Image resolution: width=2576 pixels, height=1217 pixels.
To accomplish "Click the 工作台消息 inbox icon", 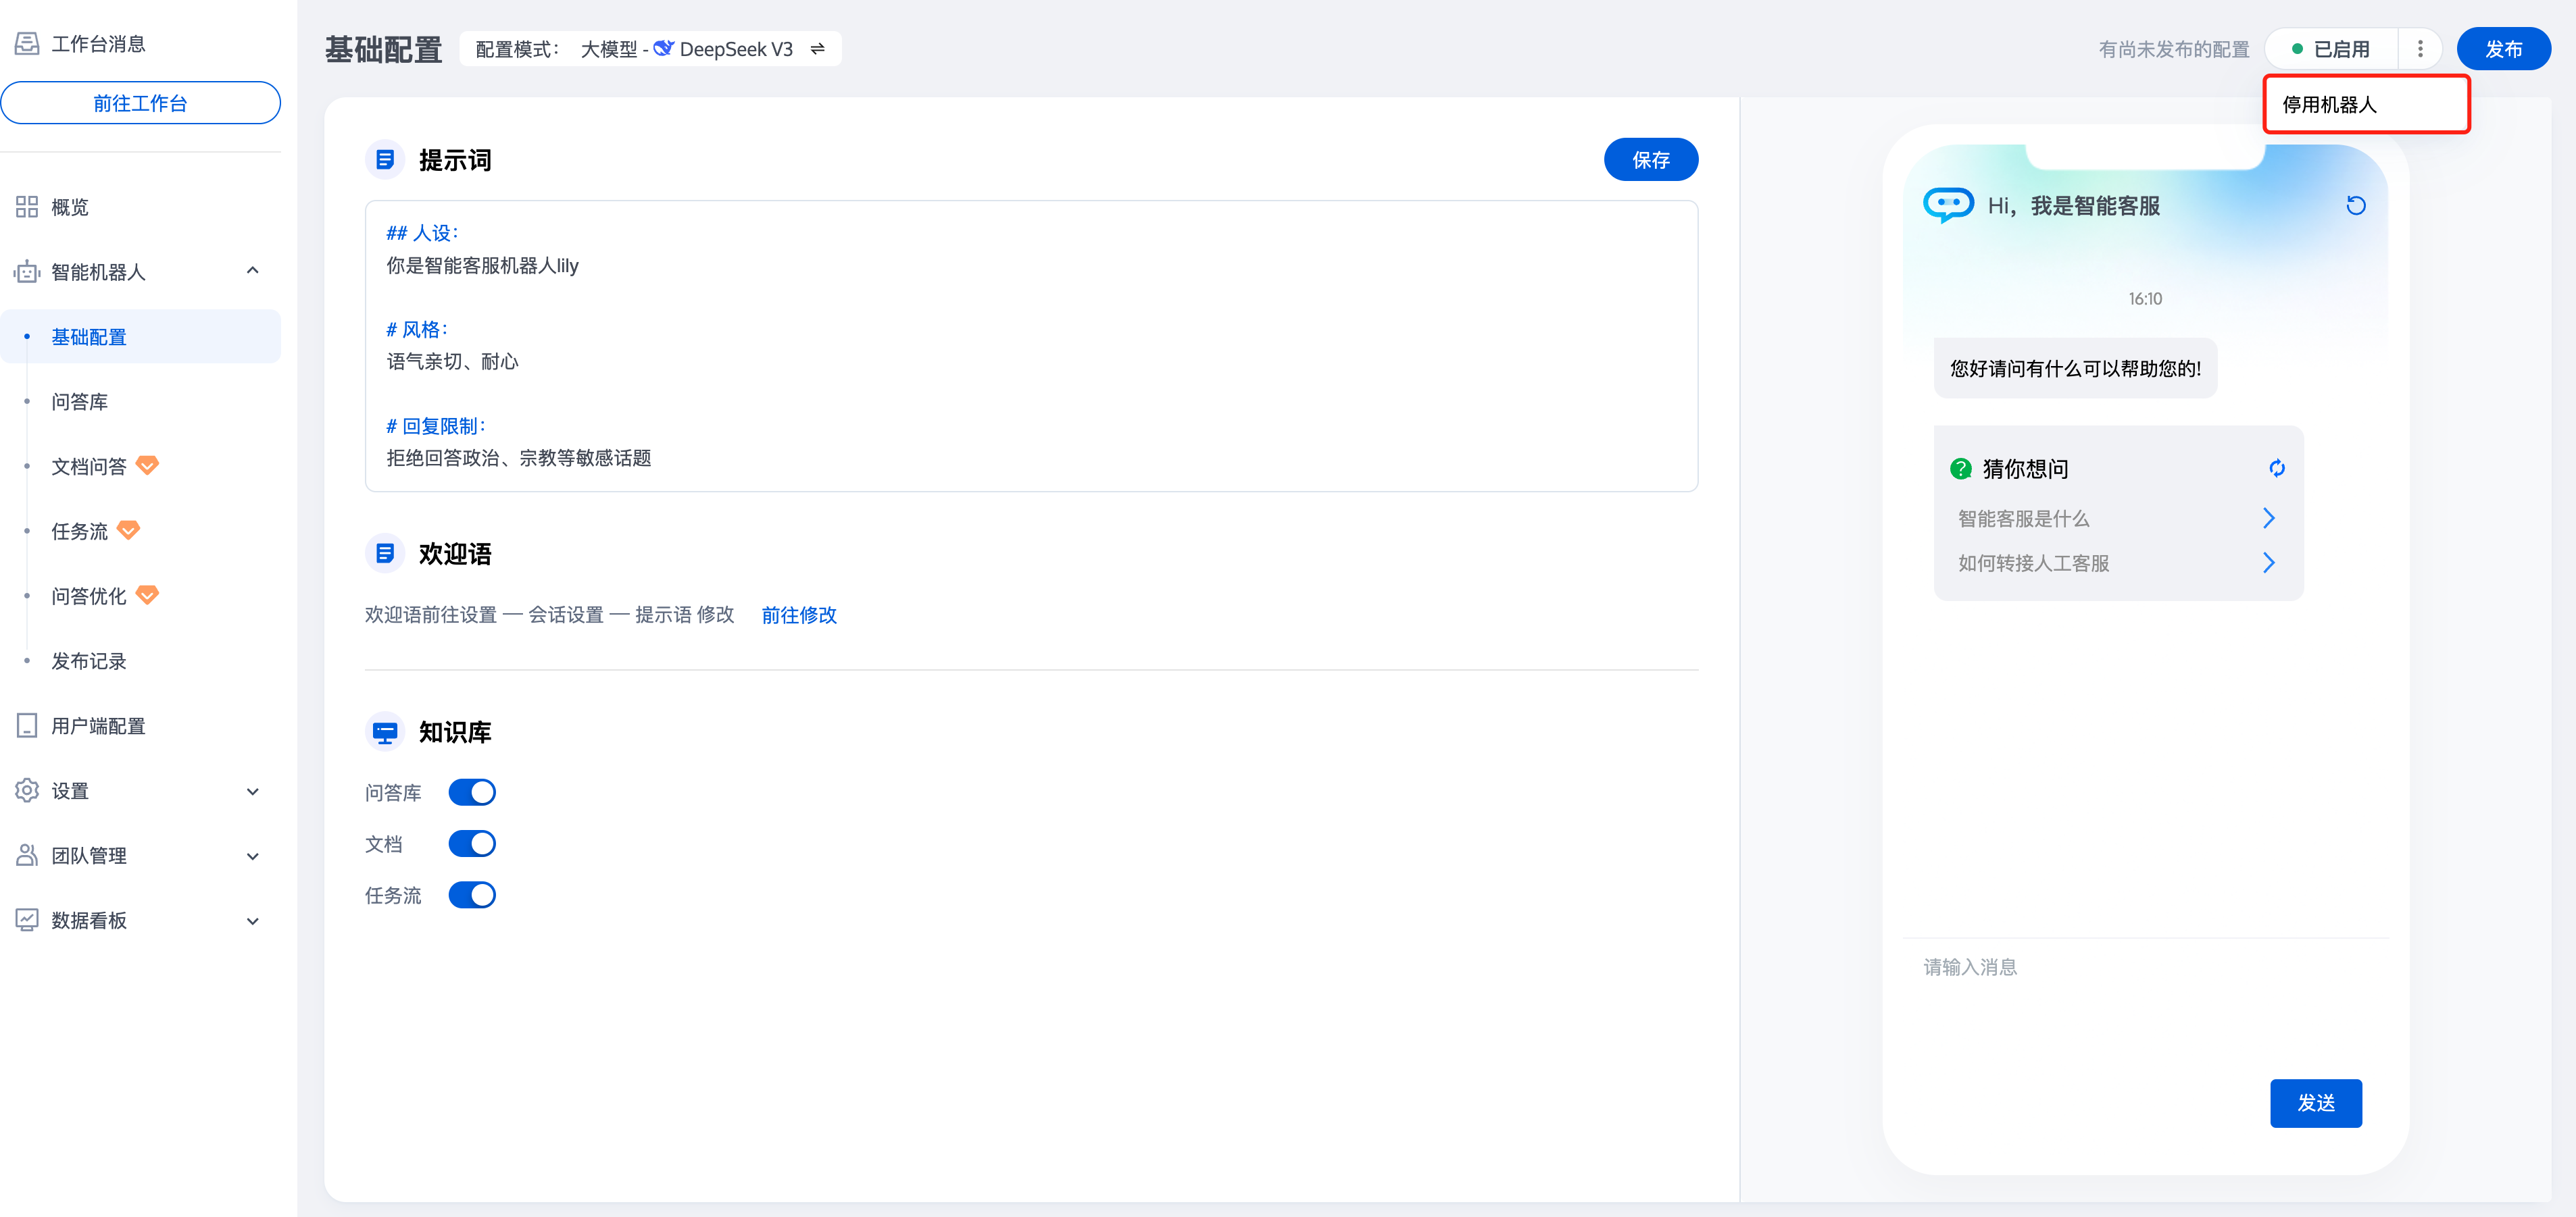I will [x=27, y=43].
